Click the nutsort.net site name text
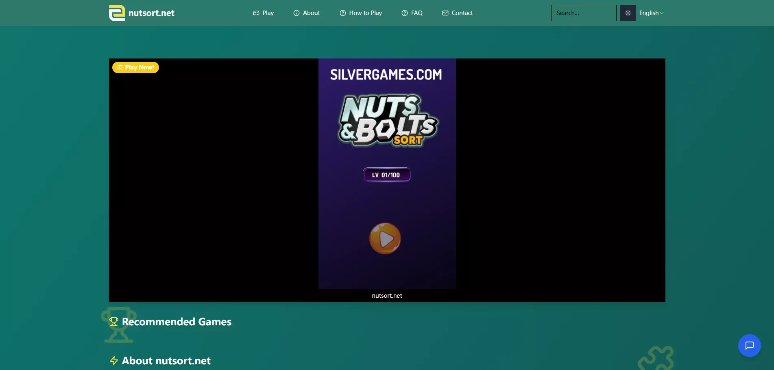Image resolution: width=774 pixels, height=370 pixels. (x=151, y=13)
